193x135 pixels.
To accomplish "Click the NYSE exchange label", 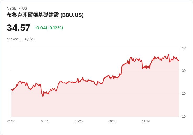I will [11, 8].
